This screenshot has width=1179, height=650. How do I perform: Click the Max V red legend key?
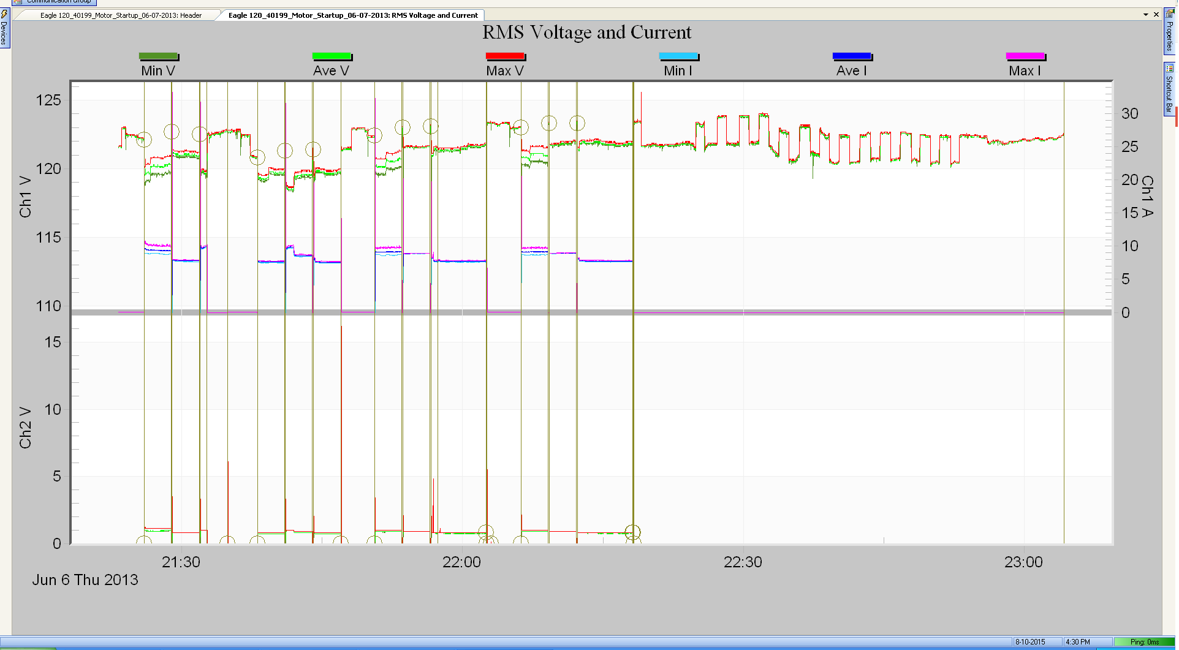pyautogui.click(x=505, y=56)
